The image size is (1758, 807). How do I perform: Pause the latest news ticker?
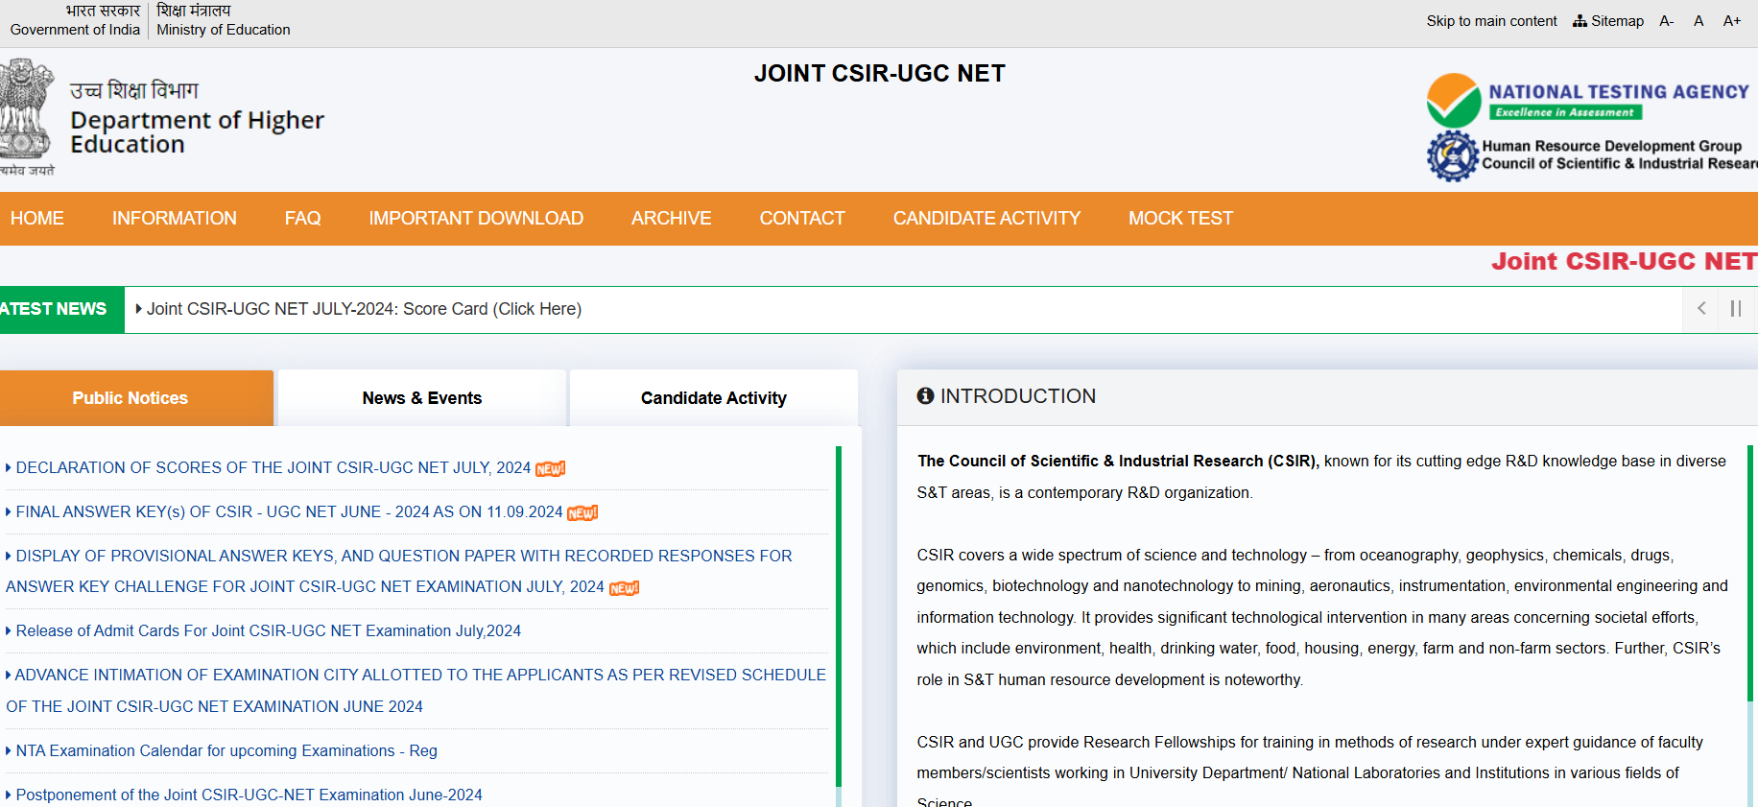(x=1736, y=309)
